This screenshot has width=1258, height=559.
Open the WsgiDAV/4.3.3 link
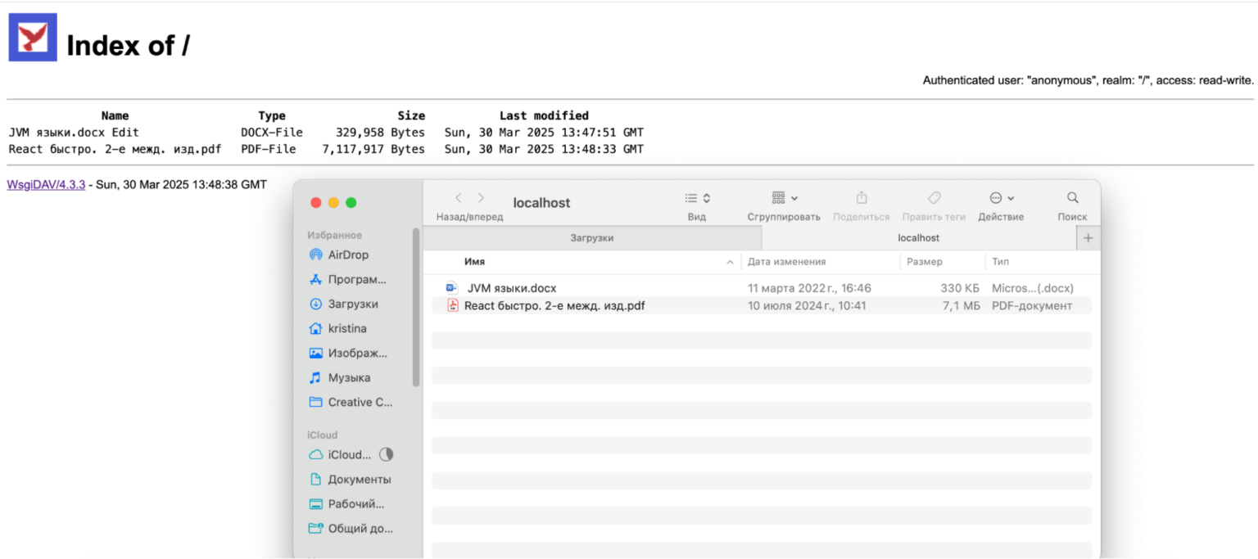point(45,184)
